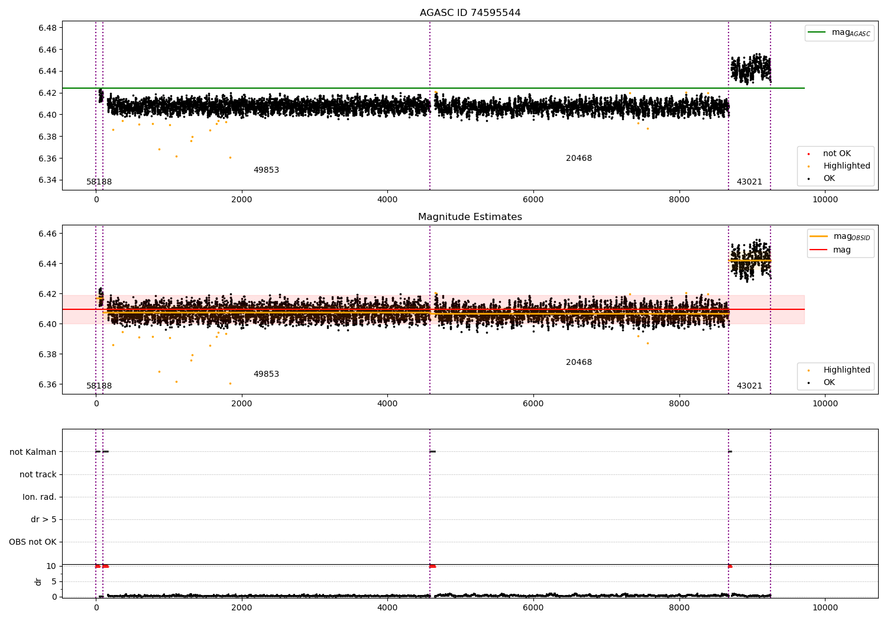
Task: Click obsid label 20468 in the top plot
Action: click(579, 159)
